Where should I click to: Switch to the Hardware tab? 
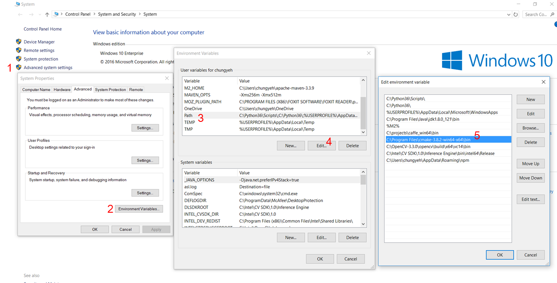pos(62,90)
